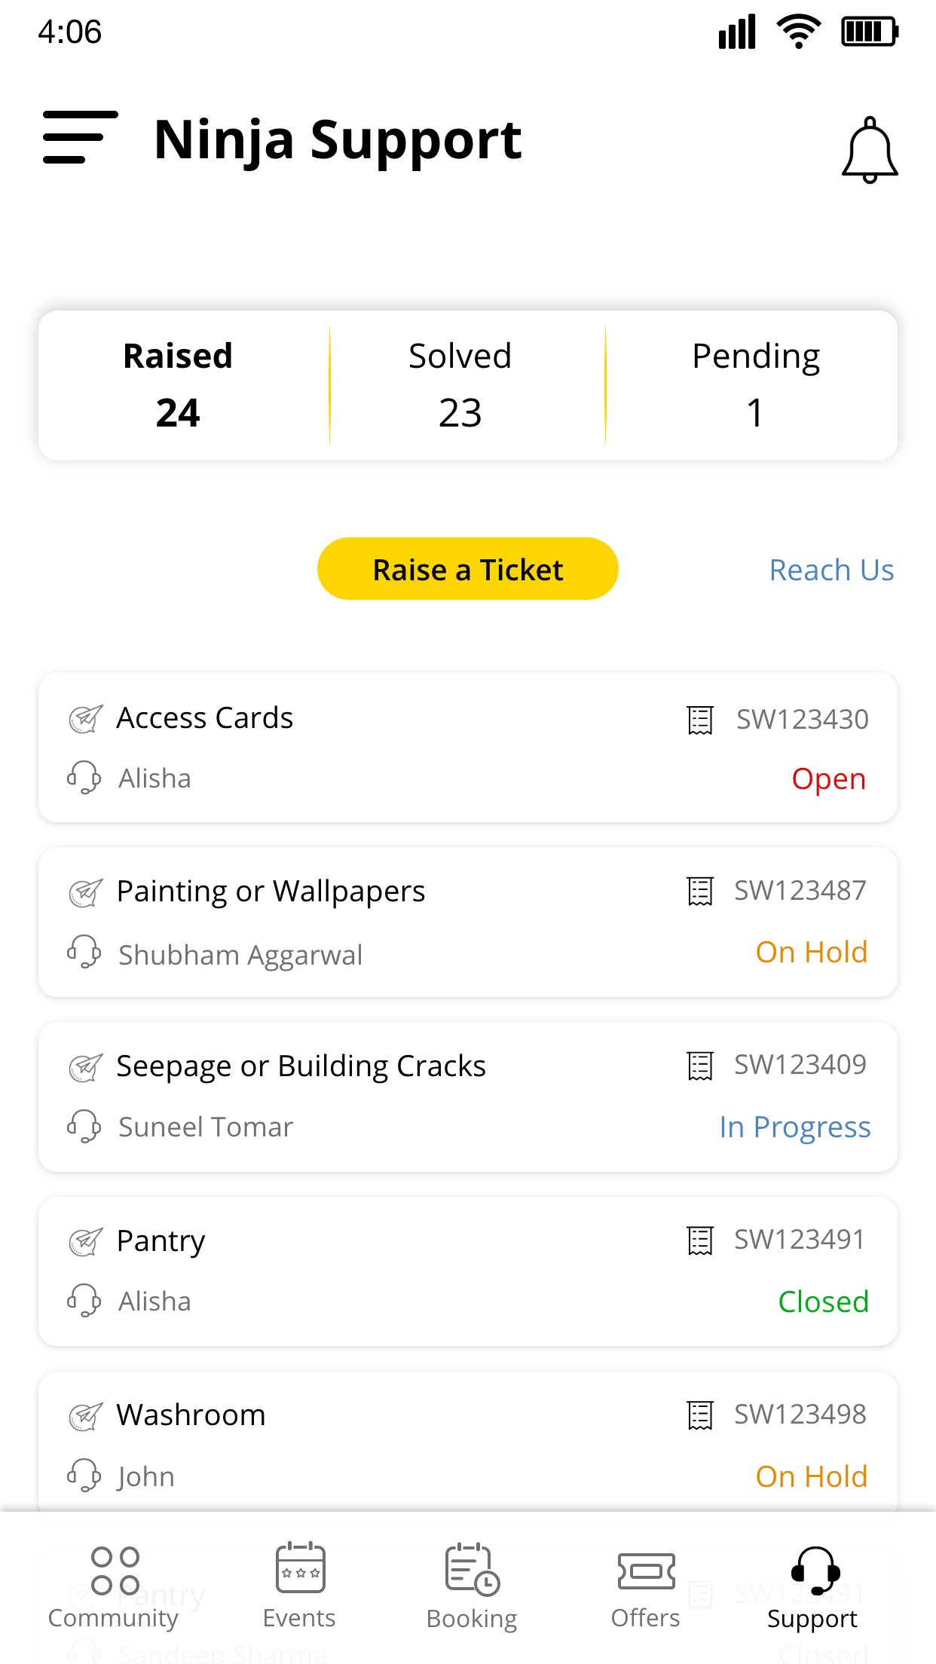
Task: Open the Reach Us link
Action: pos(831,570)
